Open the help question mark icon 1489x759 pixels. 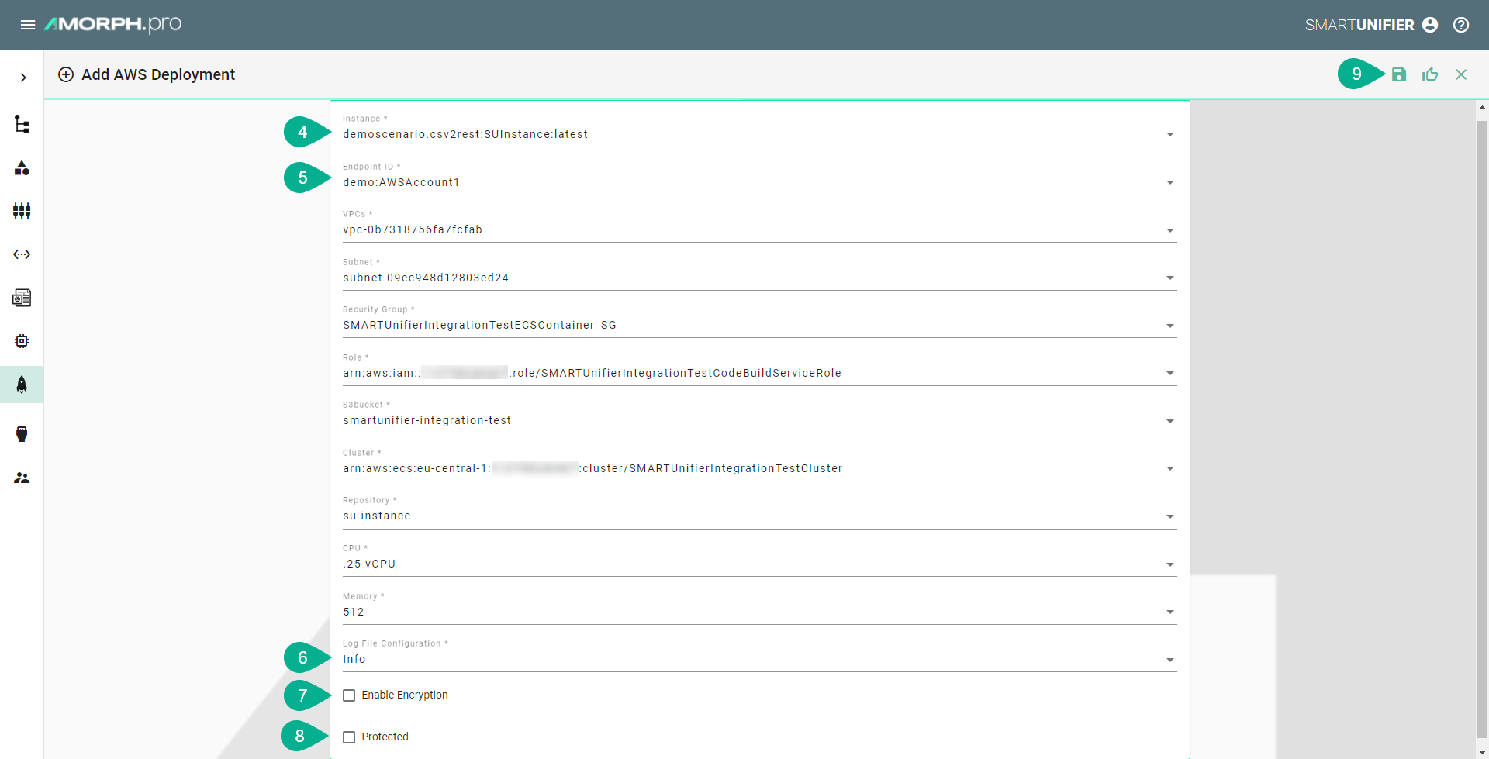(1461, 25)
